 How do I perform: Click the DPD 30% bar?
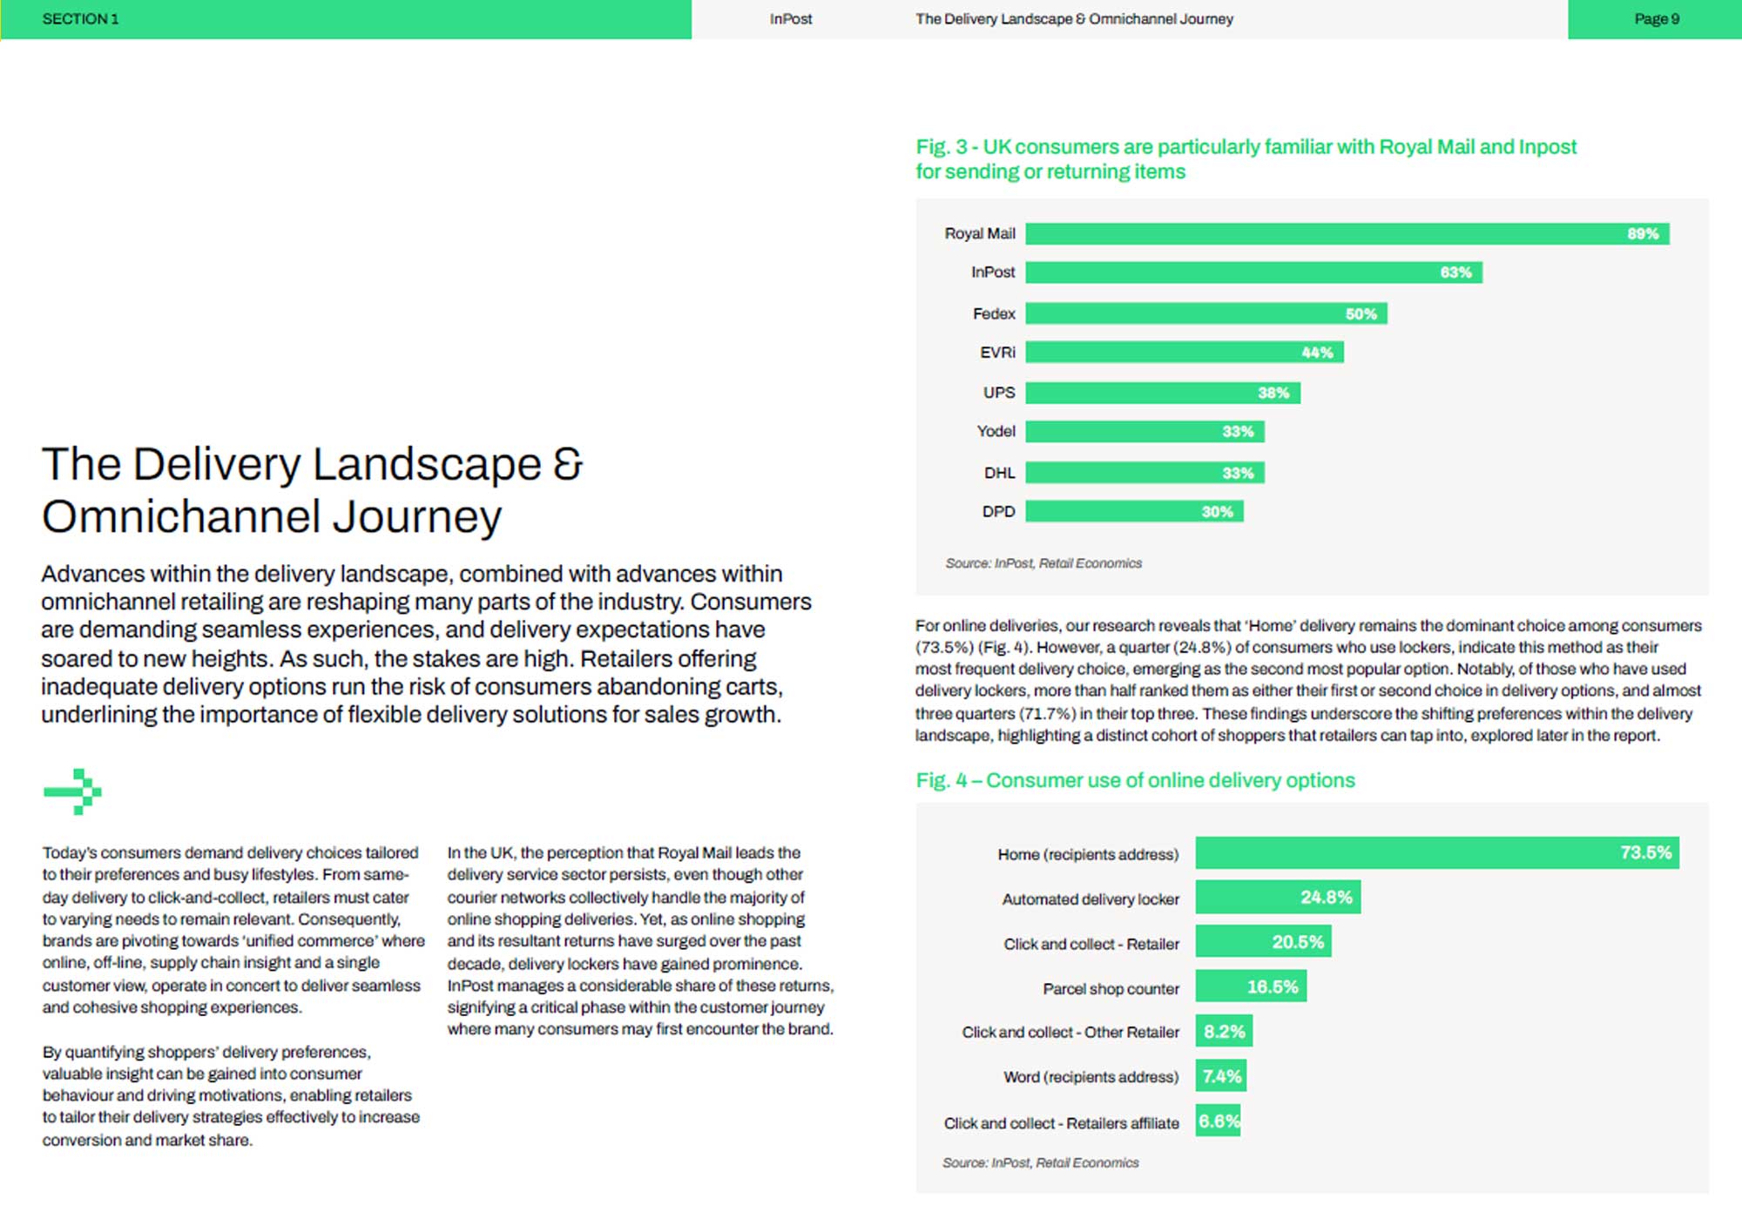(1133, 512)
